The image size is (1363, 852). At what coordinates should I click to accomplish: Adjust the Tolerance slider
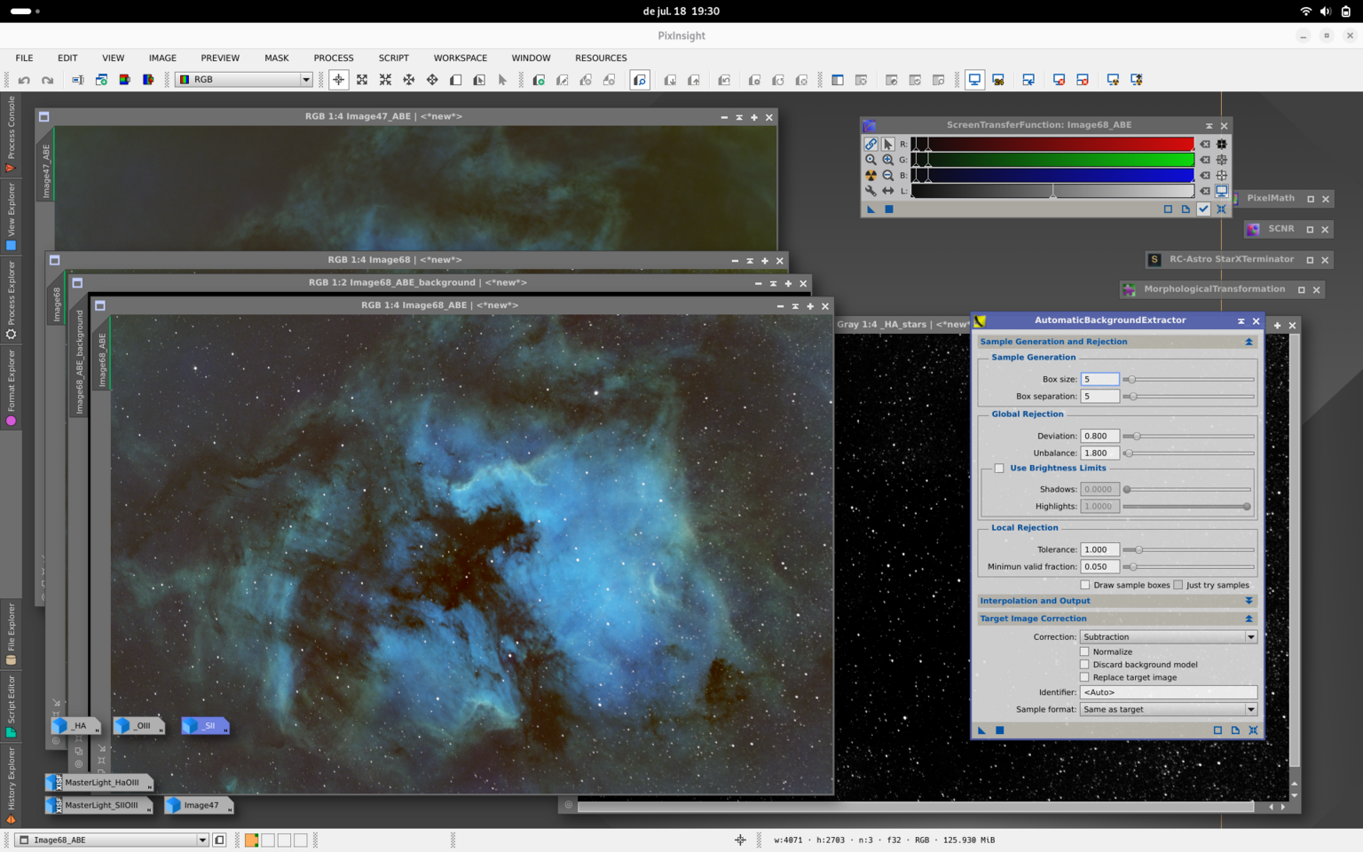point(1188,550)
